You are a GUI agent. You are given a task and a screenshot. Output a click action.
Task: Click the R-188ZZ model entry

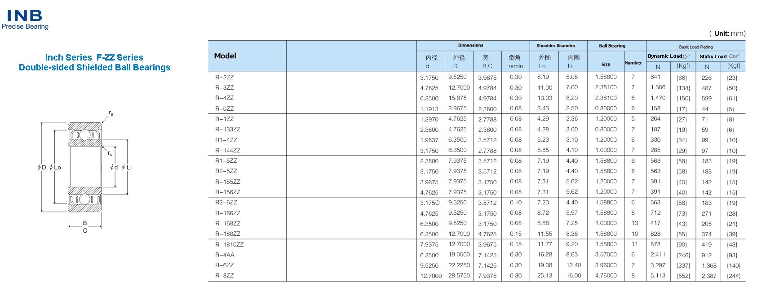(x=228, y=234)
